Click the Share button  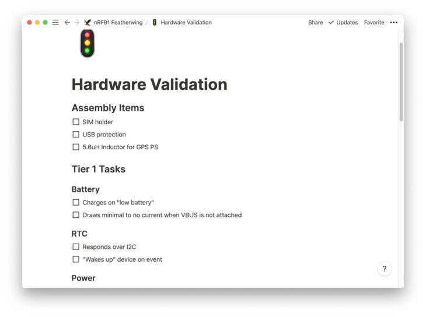316,23
